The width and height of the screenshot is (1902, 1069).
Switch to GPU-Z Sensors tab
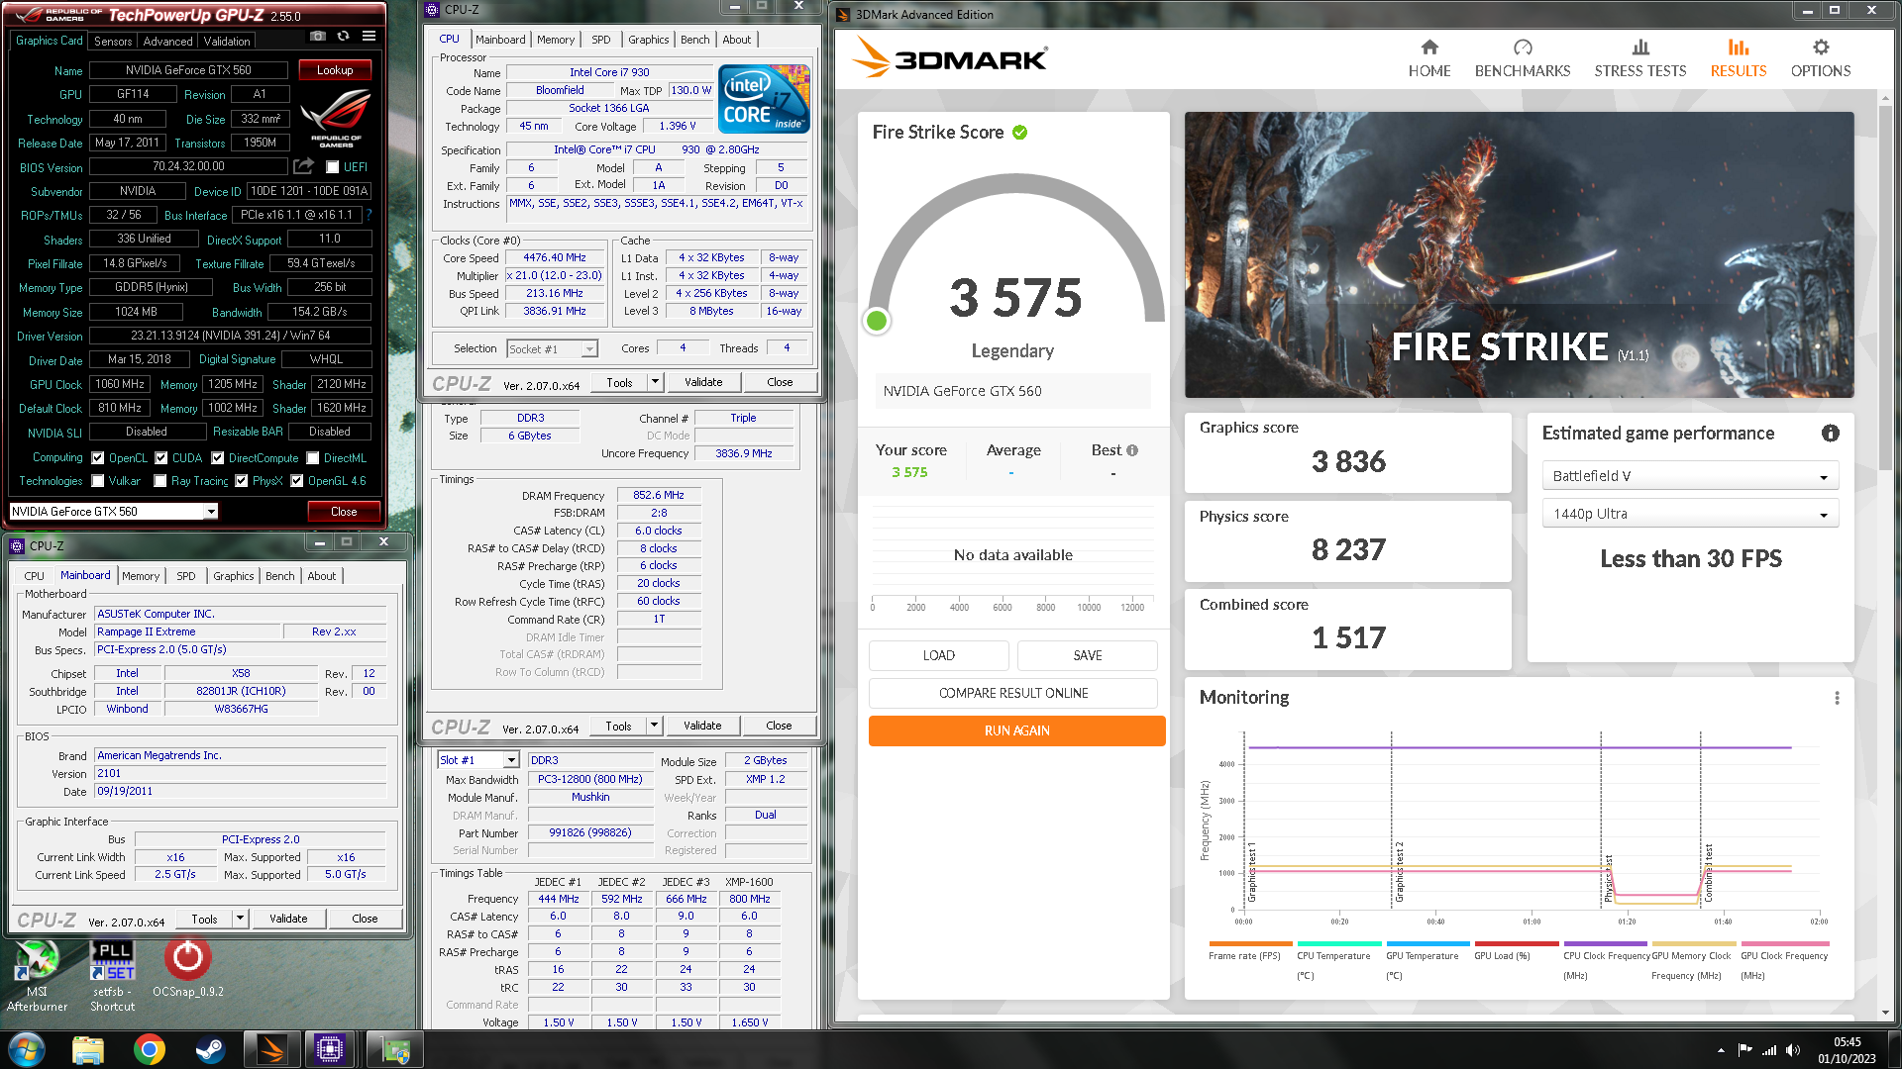[x=113, y=42]
